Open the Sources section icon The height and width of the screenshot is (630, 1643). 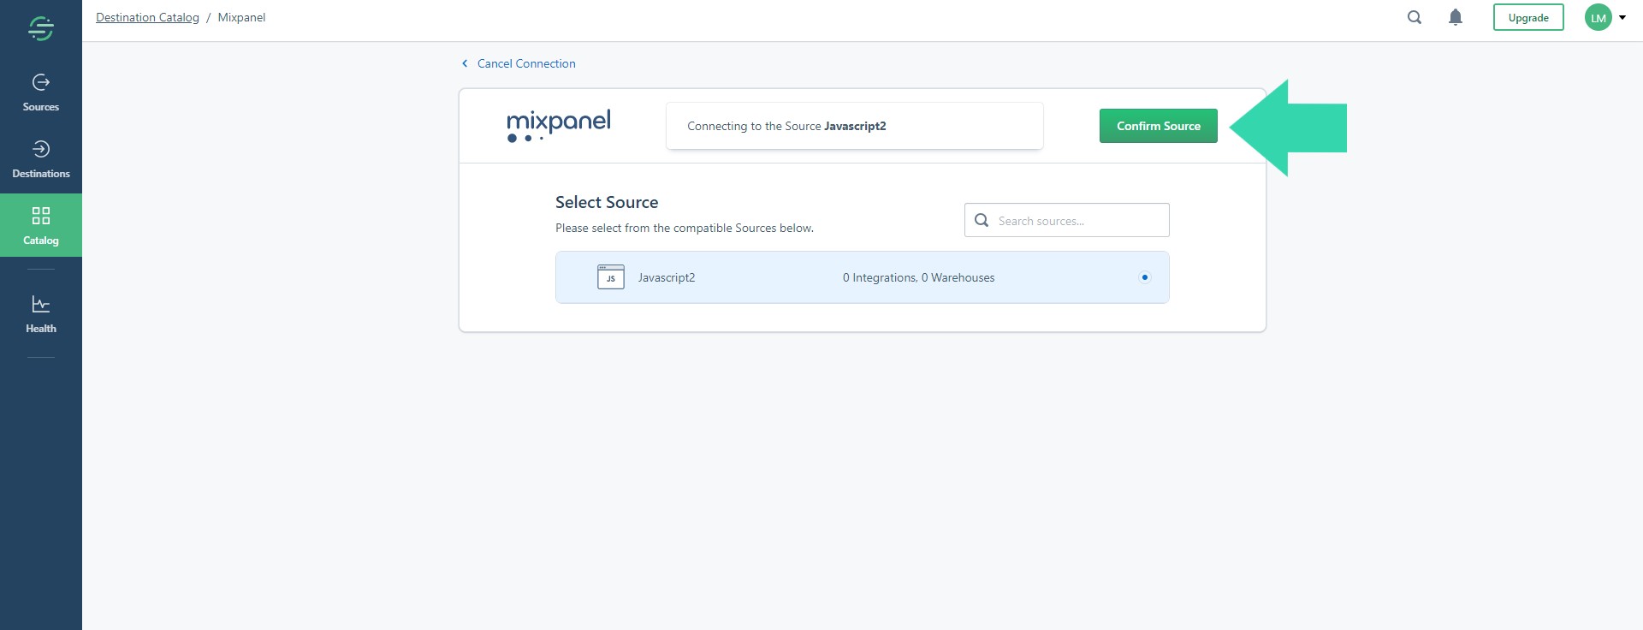(x=40, y=82)
